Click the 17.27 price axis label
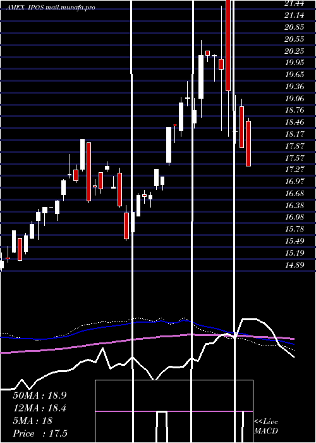This screenshot has height=443, width=316. click(x=295, y=170)
